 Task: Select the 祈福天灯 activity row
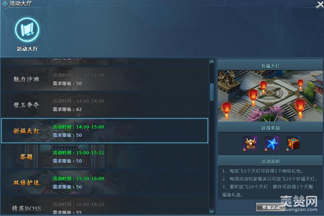click(x=105, y=131)
